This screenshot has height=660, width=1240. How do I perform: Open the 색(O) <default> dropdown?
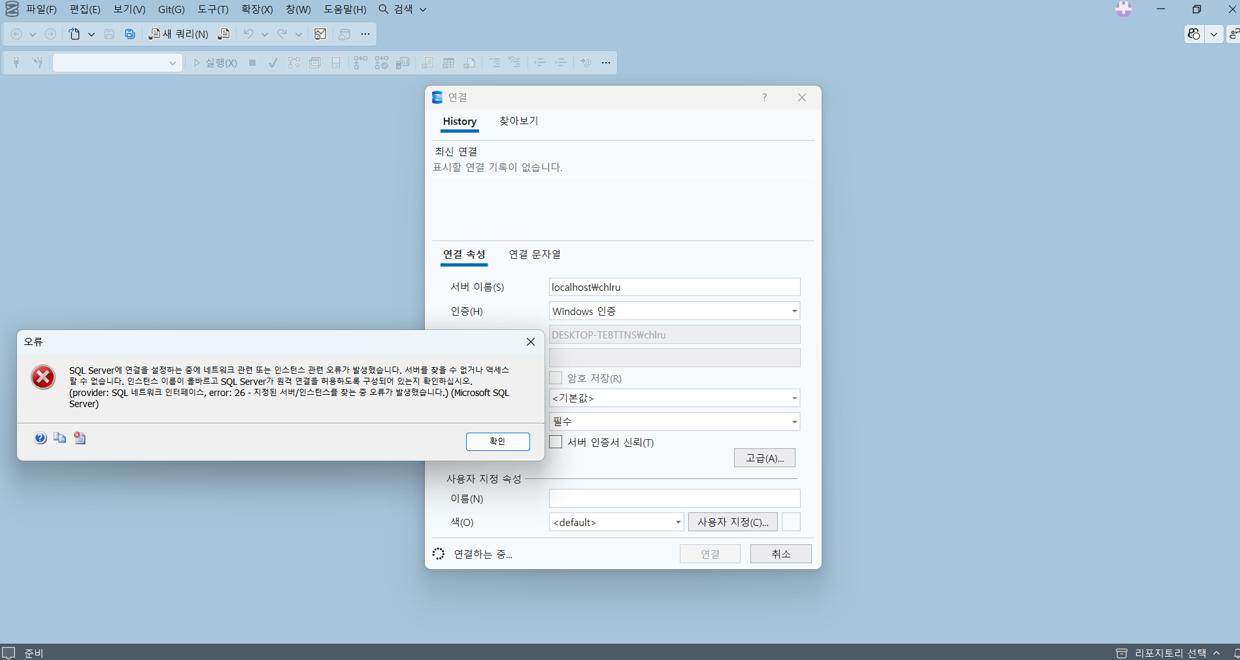tap(616, 522)
